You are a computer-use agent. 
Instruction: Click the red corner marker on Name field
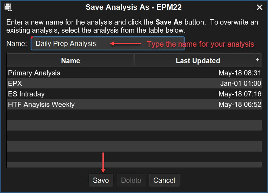[32, 38]
